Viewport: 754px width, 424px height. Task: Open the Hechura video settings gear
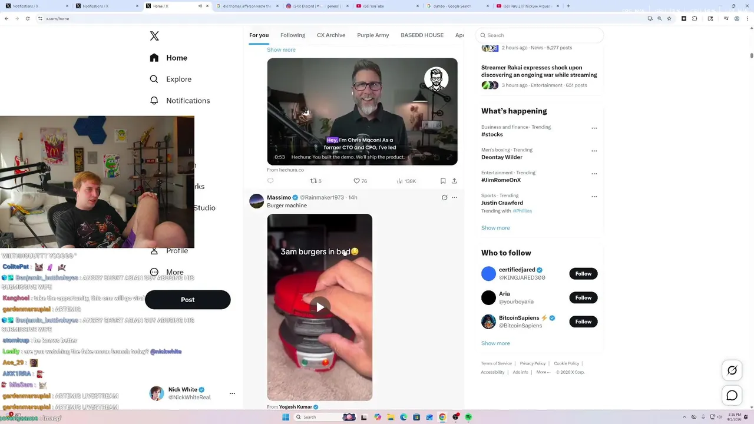coord(422,157)
